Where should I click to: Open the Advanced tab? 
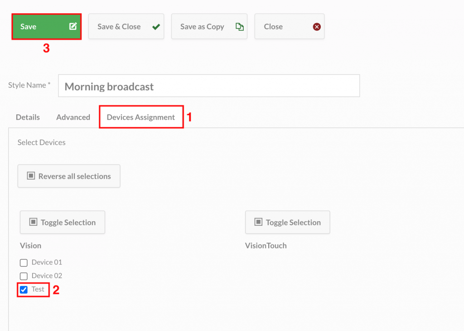point(73,117)
